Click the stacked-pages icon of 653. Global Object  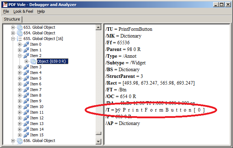pyautogui.click(x=20, y=28)
